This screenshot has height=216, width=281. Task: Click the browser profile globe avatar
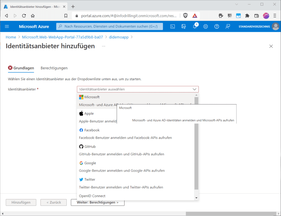(266, 16)
